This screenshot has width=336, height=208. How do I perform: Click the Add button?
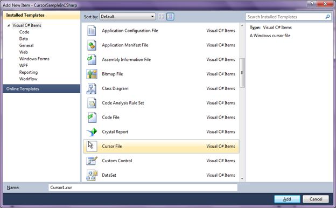click(x=287, y=199)
